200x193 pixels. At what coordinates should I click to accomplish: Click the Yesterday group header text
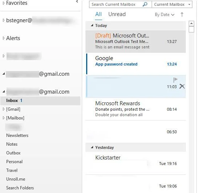(x=104, y=147)
